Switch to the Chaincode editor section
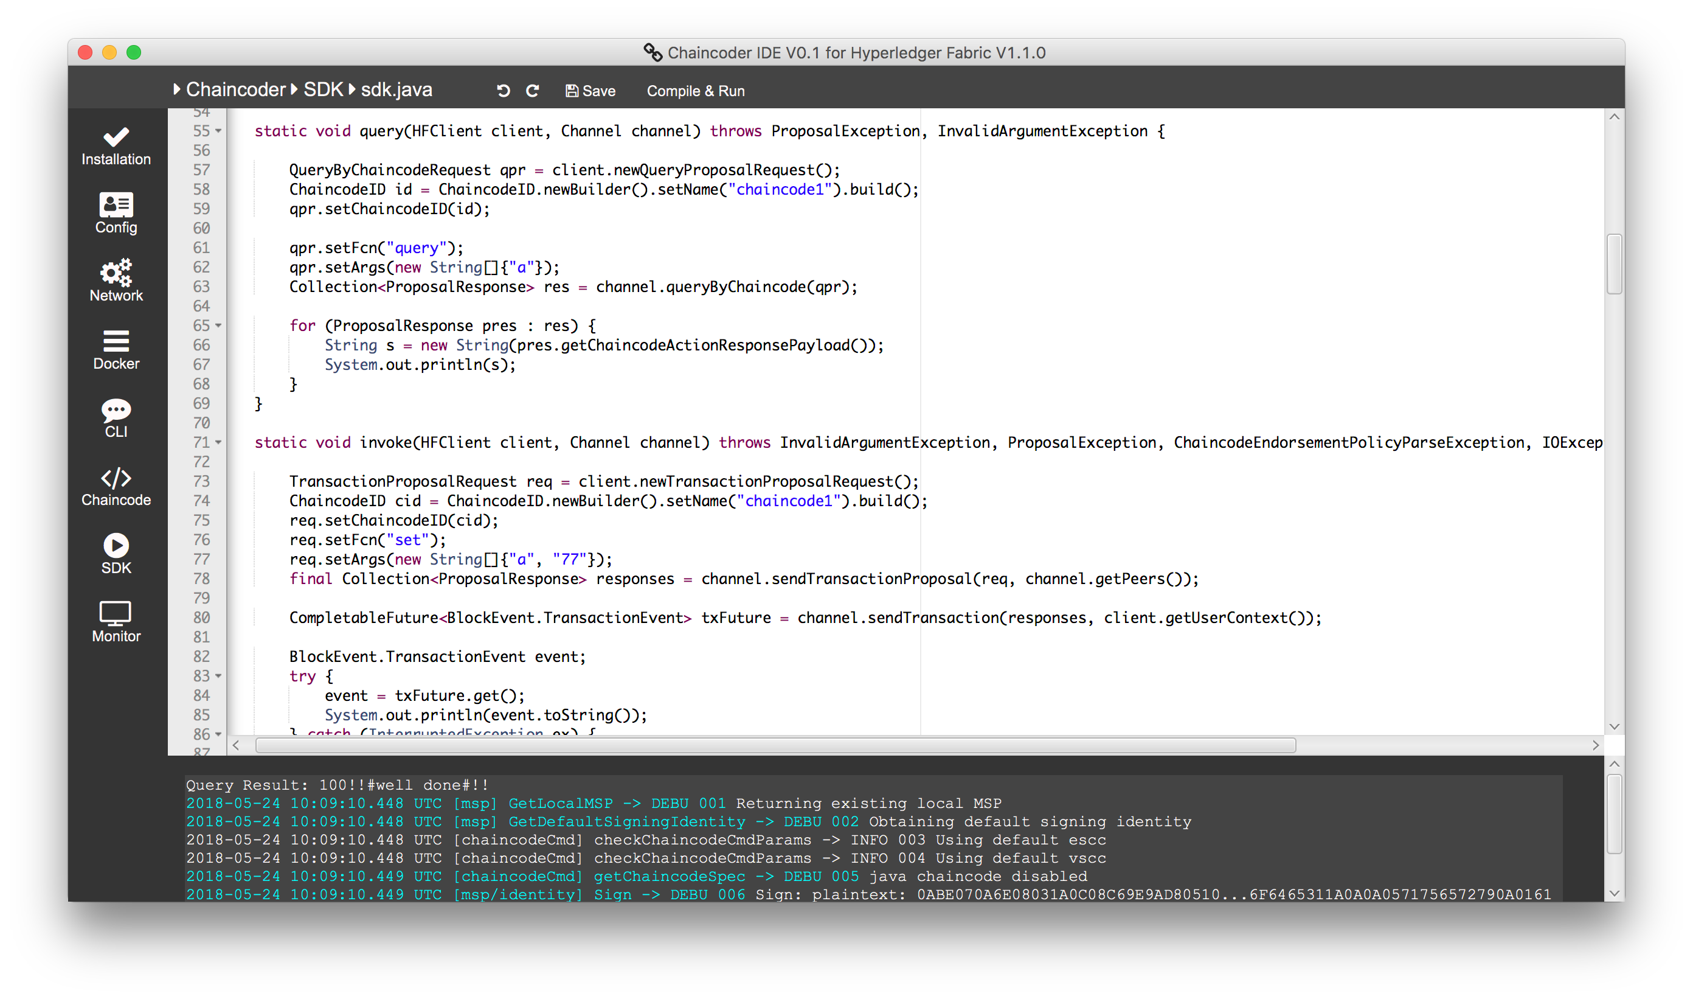The width and height of the screenshot is (1693, 999). [x=116, y=487]
